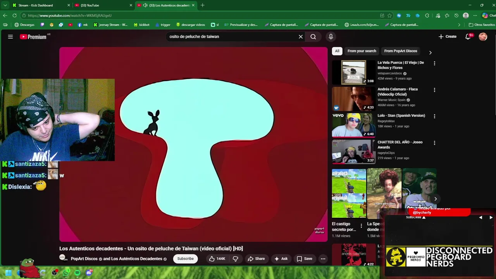Go back with the browser back arrow
The height and width of the screenshot is (279, 496).
[5, 15]
